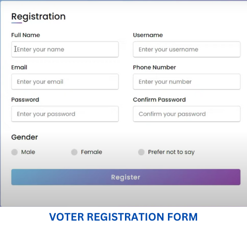Click the 'Phone Number' field label
247x229 pixels.
pyautogui.click(x=155, y=67)
